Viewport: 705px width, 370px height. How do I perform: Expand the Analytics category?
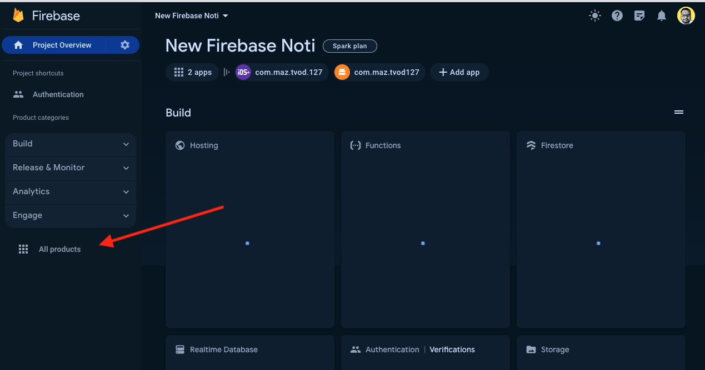71,191
